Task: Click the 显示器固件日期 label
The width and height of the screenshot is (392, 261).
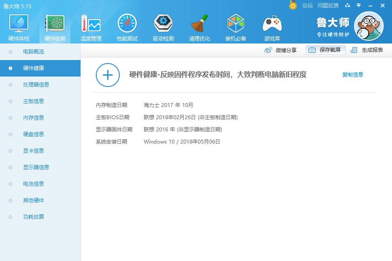Action: pos(114,129)
